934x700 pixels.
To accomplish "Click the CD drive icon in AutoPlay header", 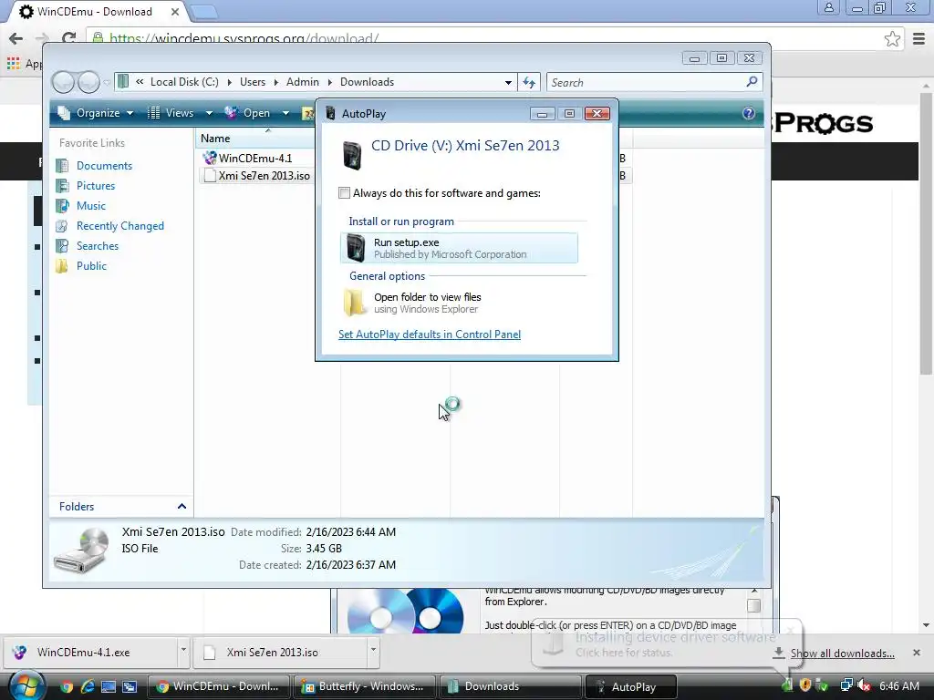I will 352,155.
